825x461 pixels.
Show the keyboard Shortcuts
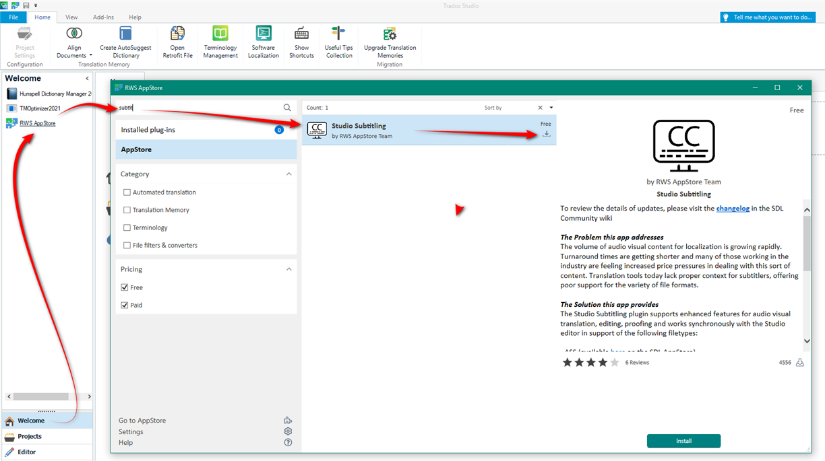point(301,42)
